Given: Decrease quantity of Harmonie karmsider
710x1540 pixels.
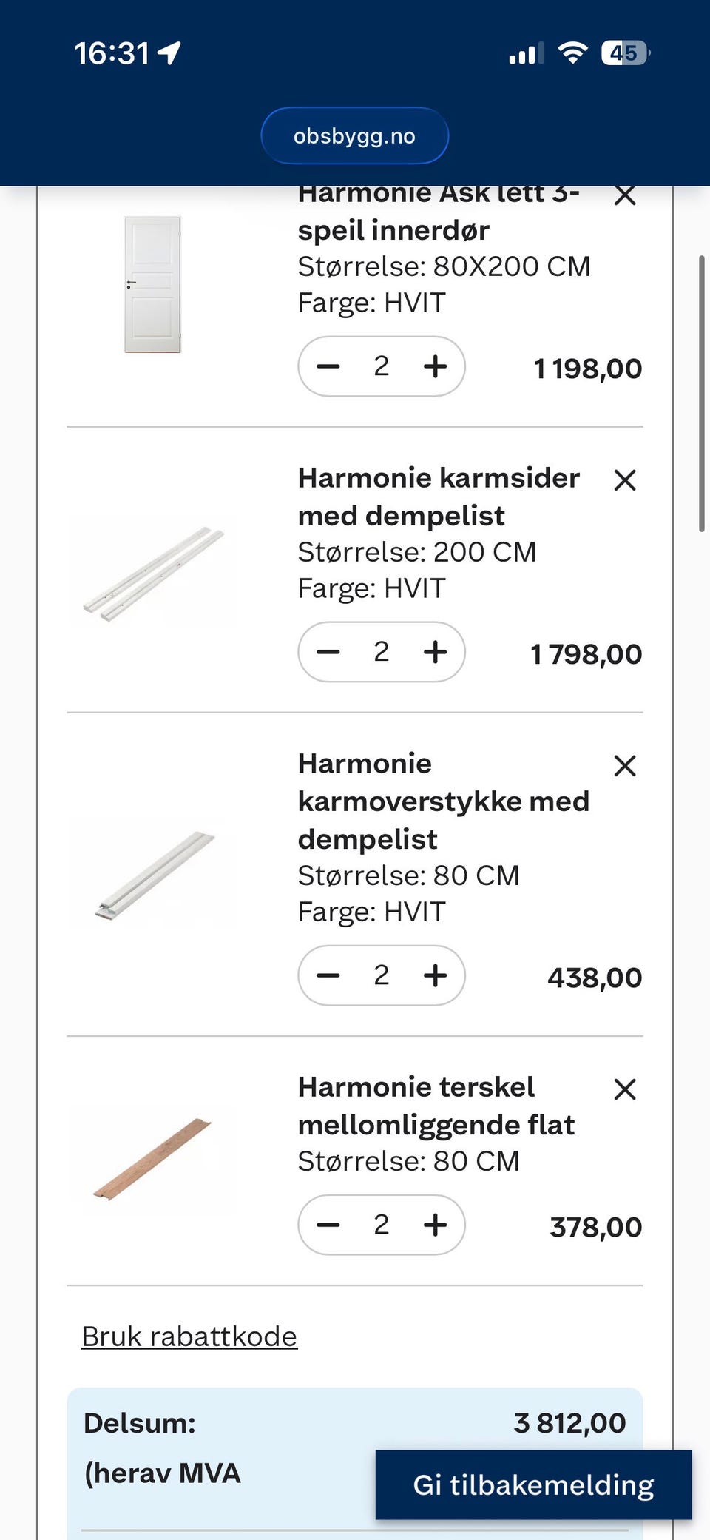Looking at the screenshot, I should pos(328,652).
